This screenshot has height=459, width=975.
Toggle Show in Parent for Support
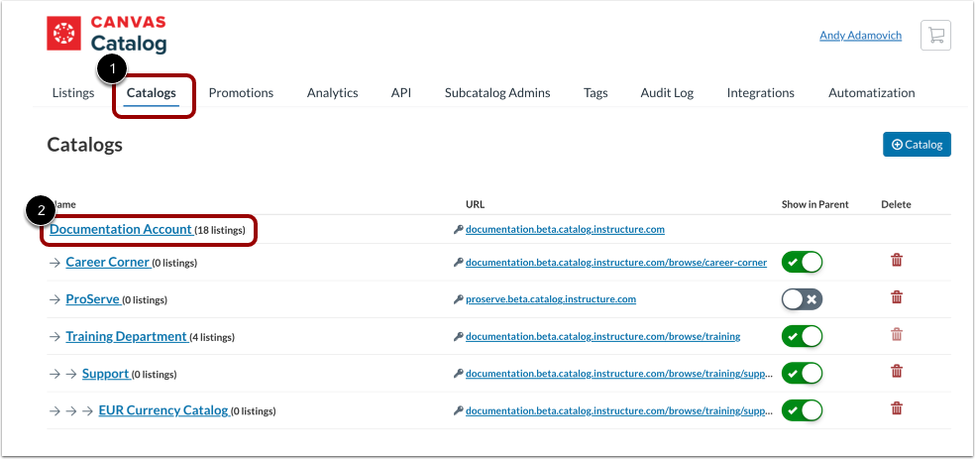tap(803, 374)
